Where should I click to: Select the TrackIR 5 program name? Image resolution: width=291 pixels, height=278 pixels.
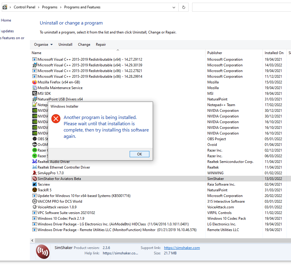tap(45, 190)
